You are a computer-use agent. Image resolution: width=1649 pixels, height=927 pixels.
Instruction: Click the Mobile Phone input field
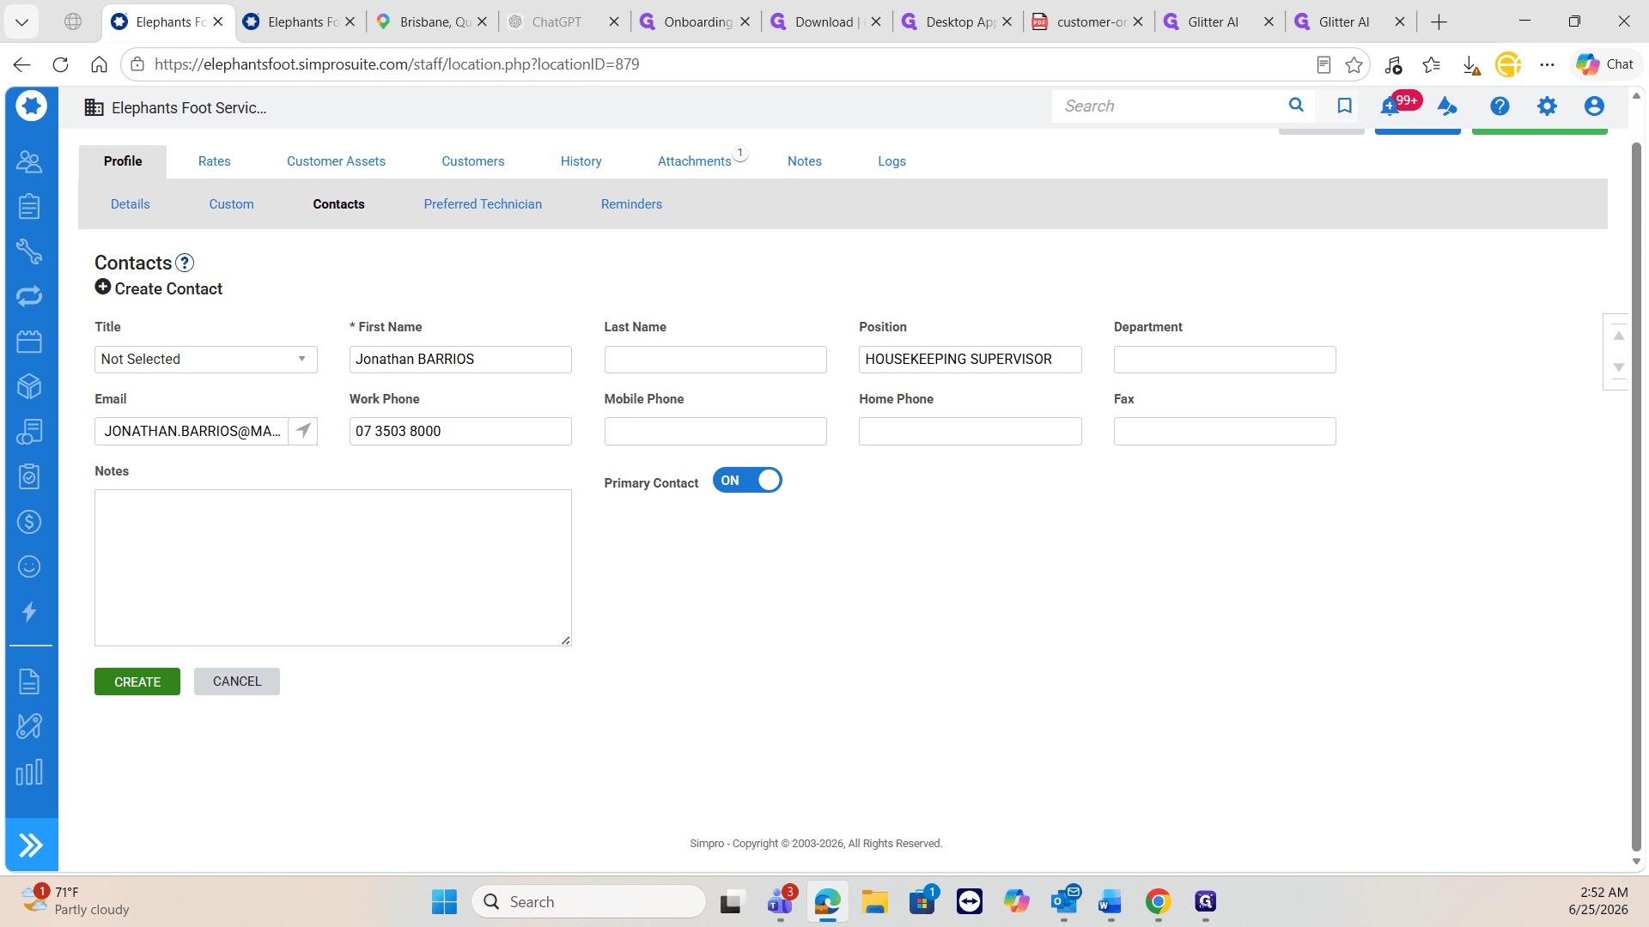[715, 431]
